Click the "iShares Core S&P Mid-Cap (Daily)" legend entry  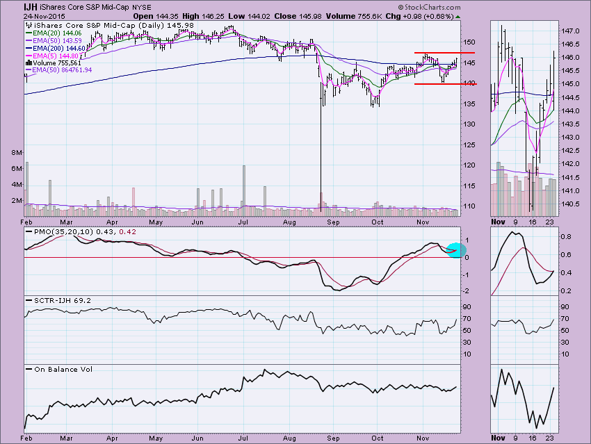tap(113, 26)
